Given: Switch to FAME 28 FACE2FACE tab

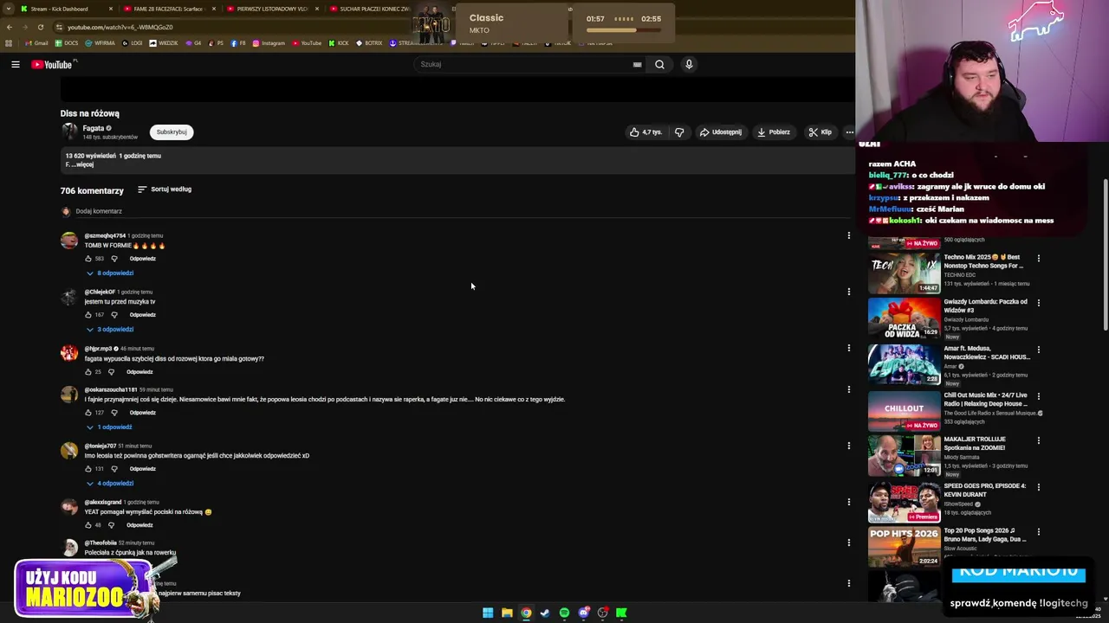Looking at the screenshot, I should pos(170,9).
